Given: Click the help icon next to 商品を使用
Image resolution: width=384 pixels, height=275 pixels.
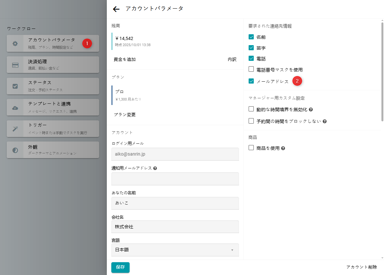Looking at the screenshot, I should [x=283, y=148].
